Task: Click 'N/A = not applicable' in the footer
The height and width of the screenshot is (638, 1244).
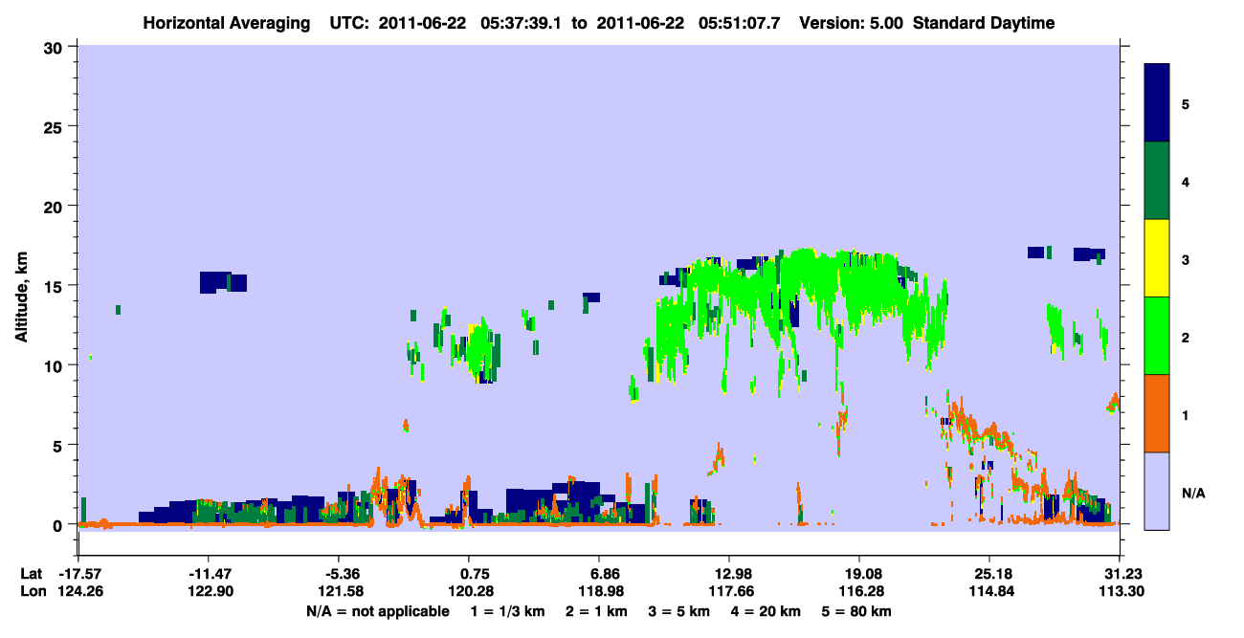Action: point(377,611)
